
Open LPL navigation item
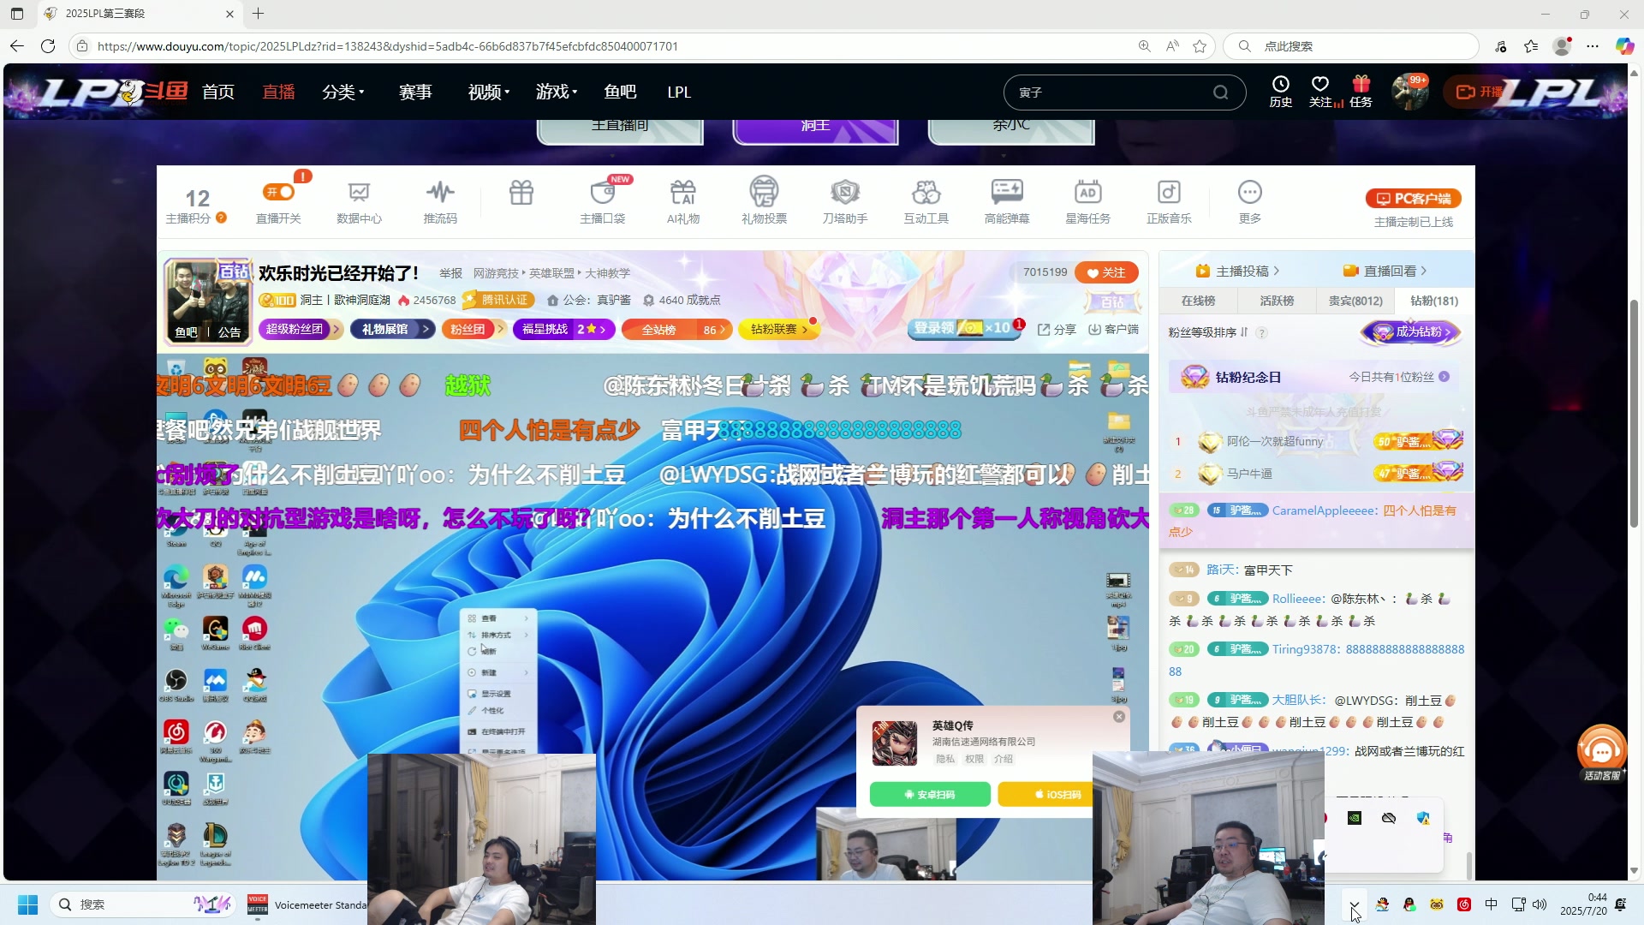pyautogui.click(x=679, y=92)
